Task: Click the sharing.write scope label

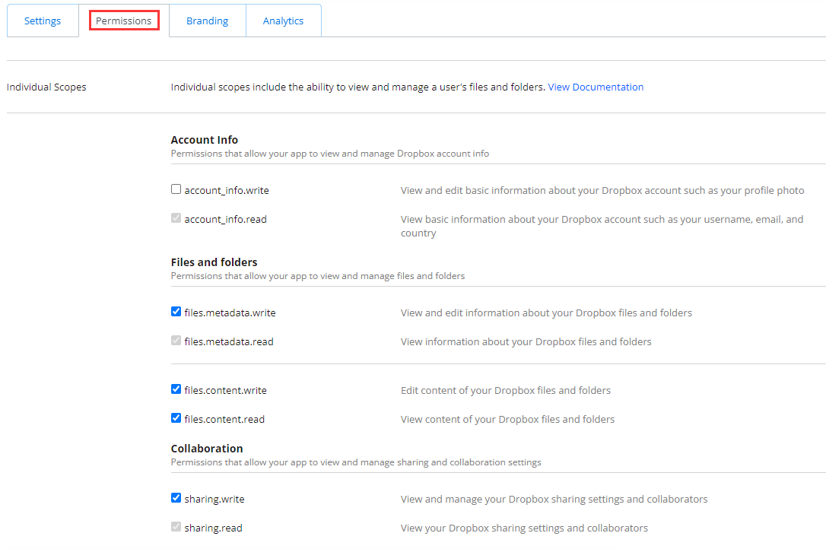Action: (x=214, y=499)
